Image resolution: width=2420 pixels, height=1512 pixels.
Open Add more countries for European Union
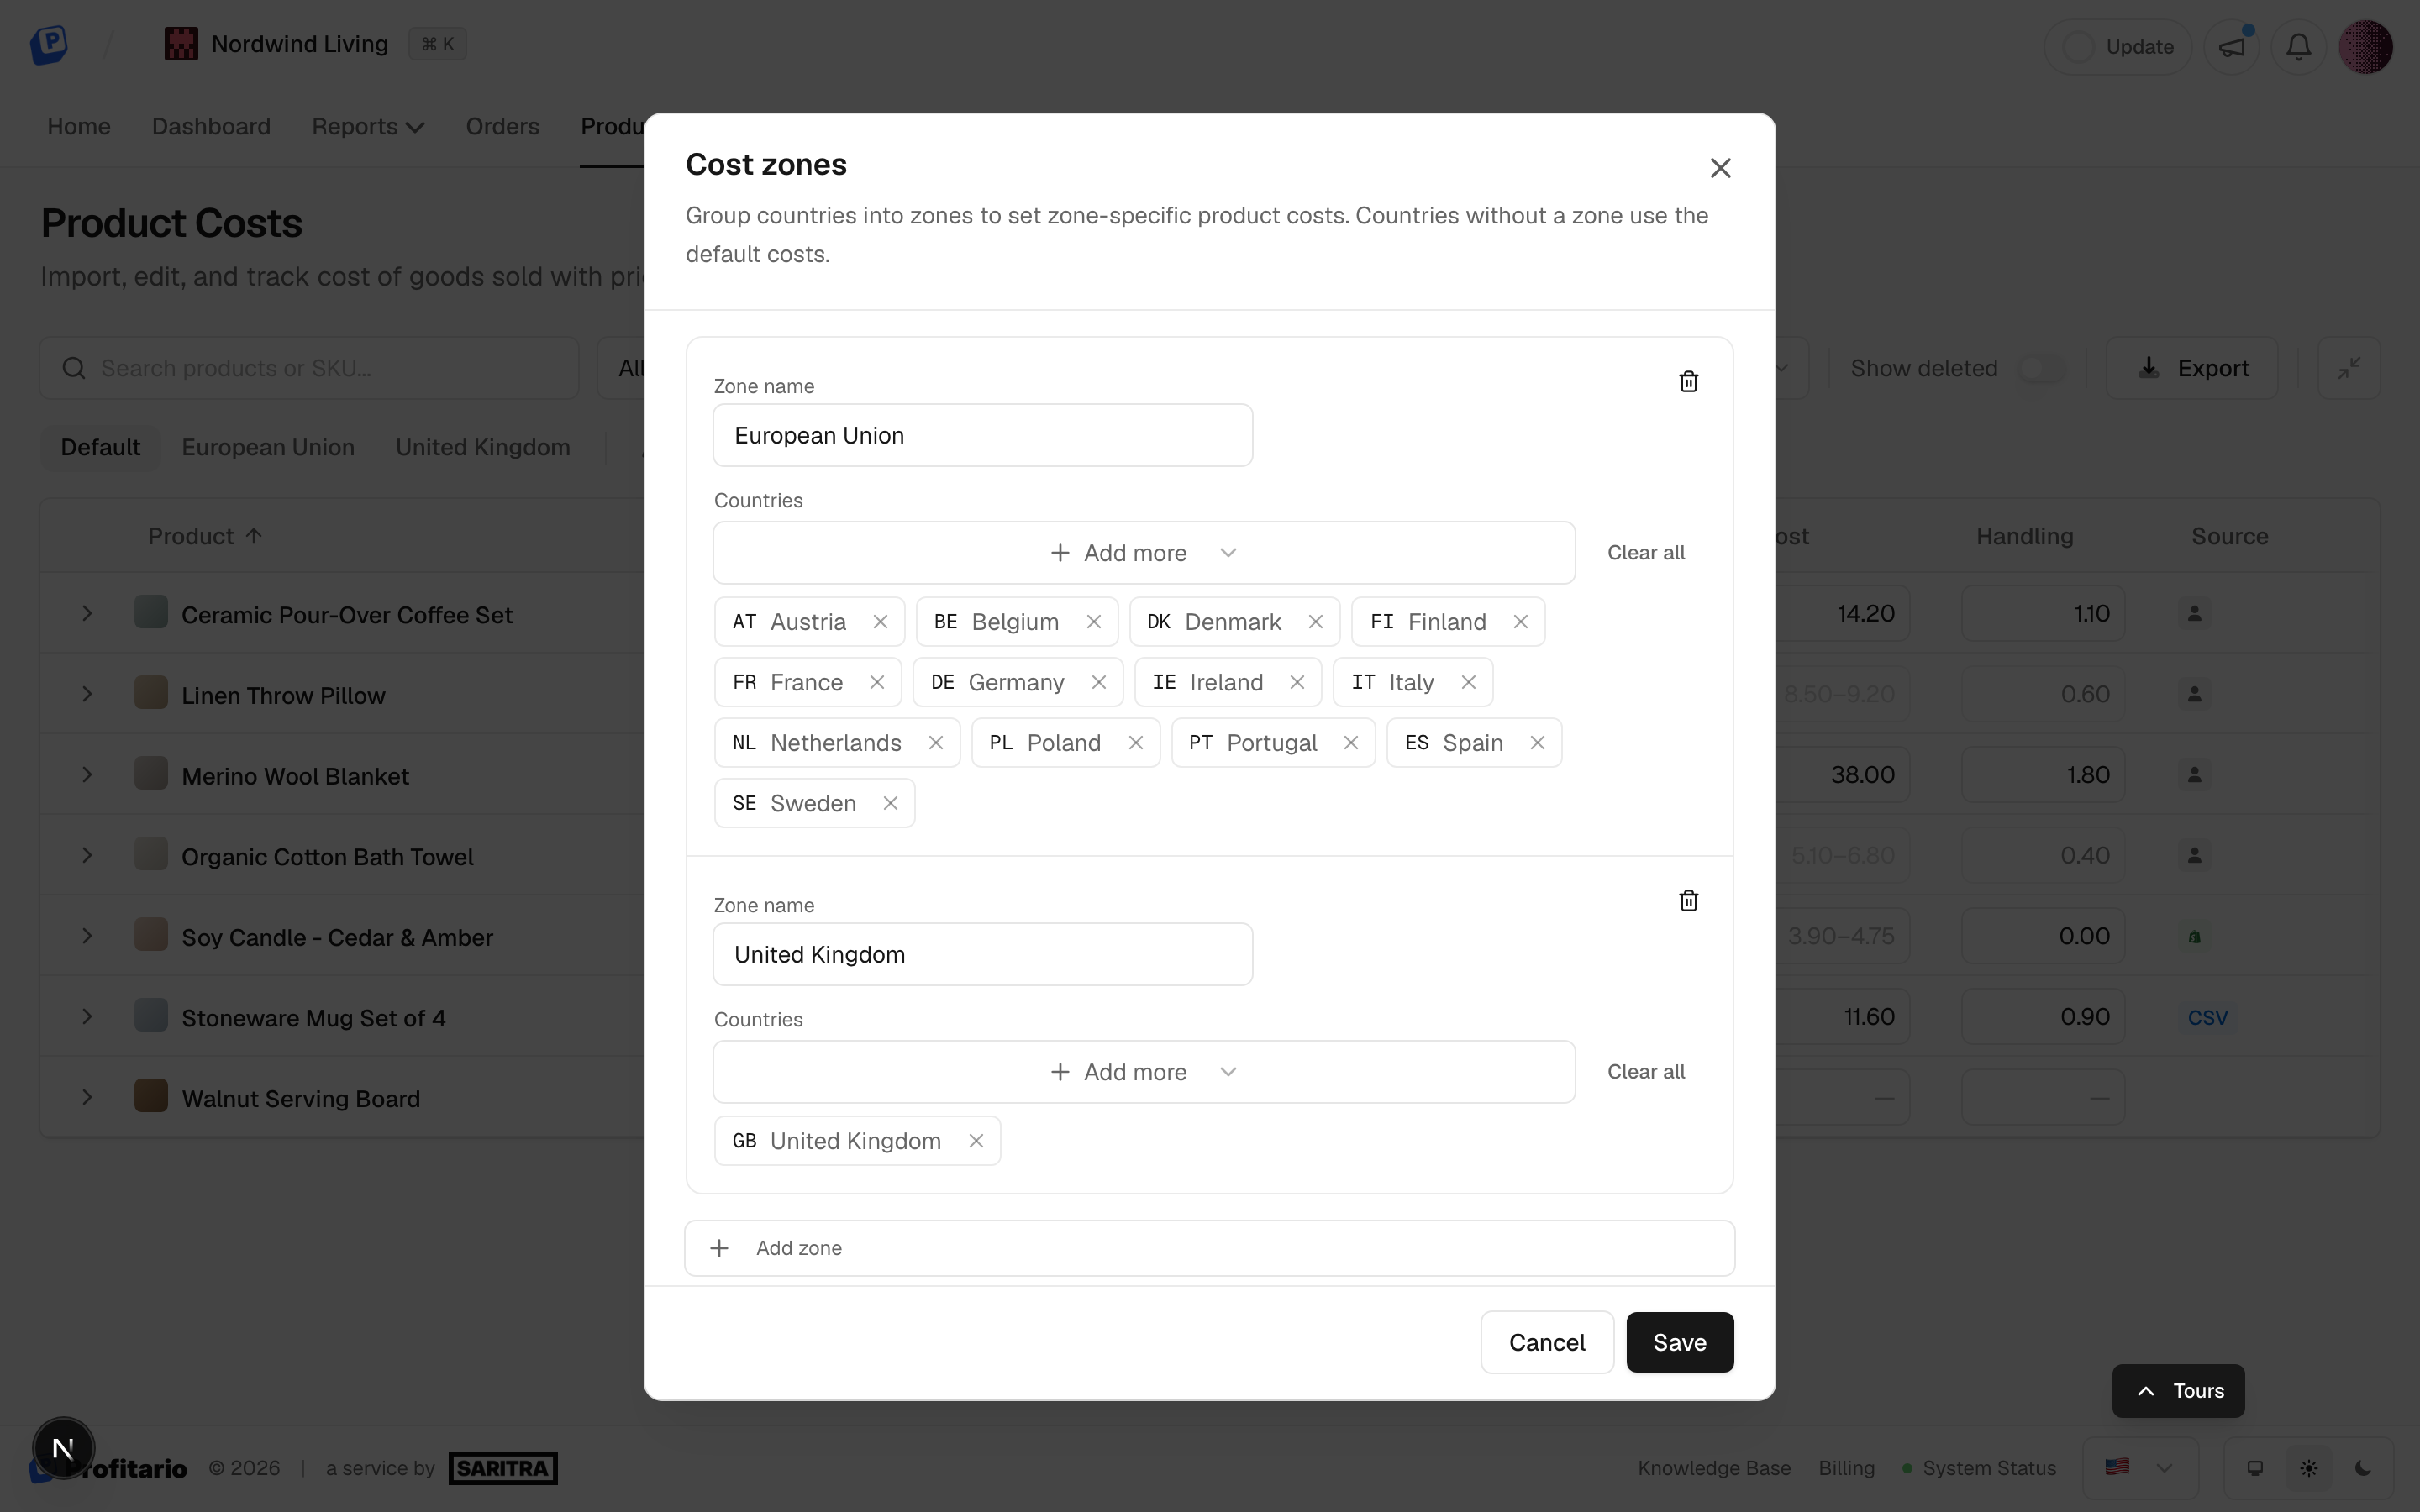(x=1144, y=553)
